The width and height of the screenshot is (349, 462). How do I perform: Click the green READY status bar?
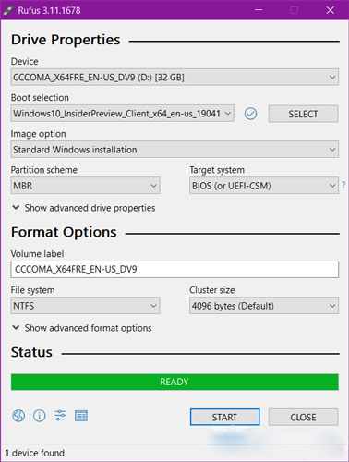(x=174, y=382)
